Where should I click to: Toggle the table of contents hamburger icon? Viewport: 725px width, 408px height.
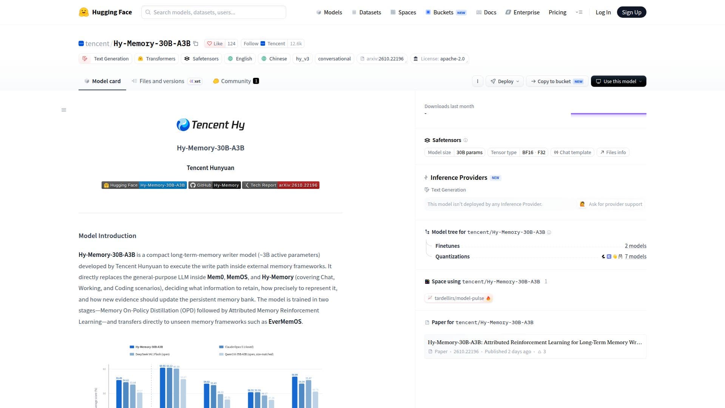pyautogui.click(x=64, y=110)
